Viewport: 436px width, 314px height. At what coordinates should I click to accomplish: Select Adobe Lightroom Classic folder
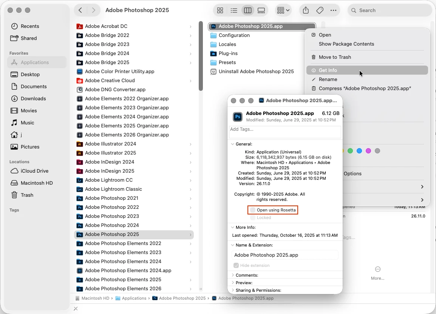(x=134, y=189)
